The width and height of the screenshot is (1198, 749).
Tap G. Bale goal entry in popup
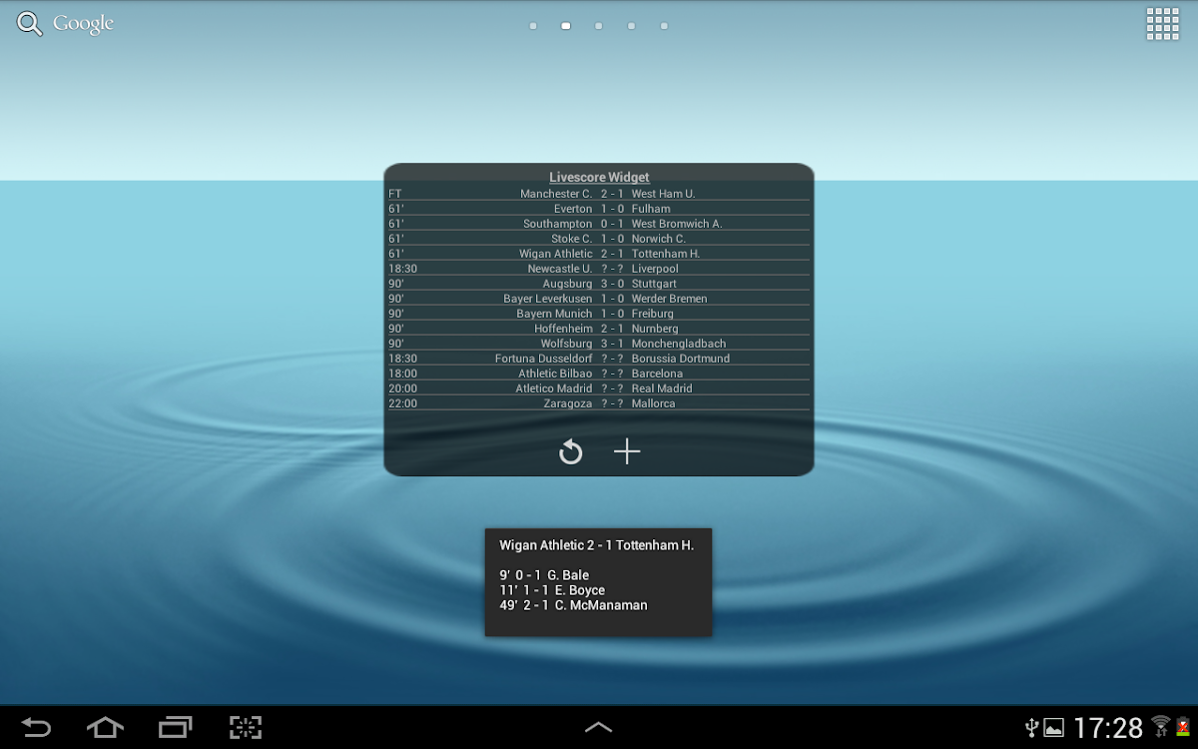pos(544,575)
